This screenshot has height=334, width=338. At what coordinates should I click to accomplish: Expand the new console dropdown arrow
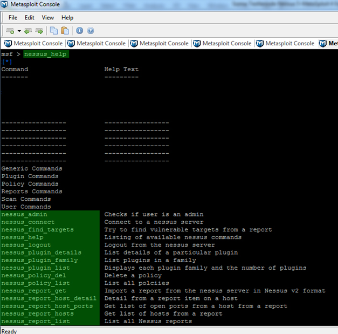click(19, 31)
